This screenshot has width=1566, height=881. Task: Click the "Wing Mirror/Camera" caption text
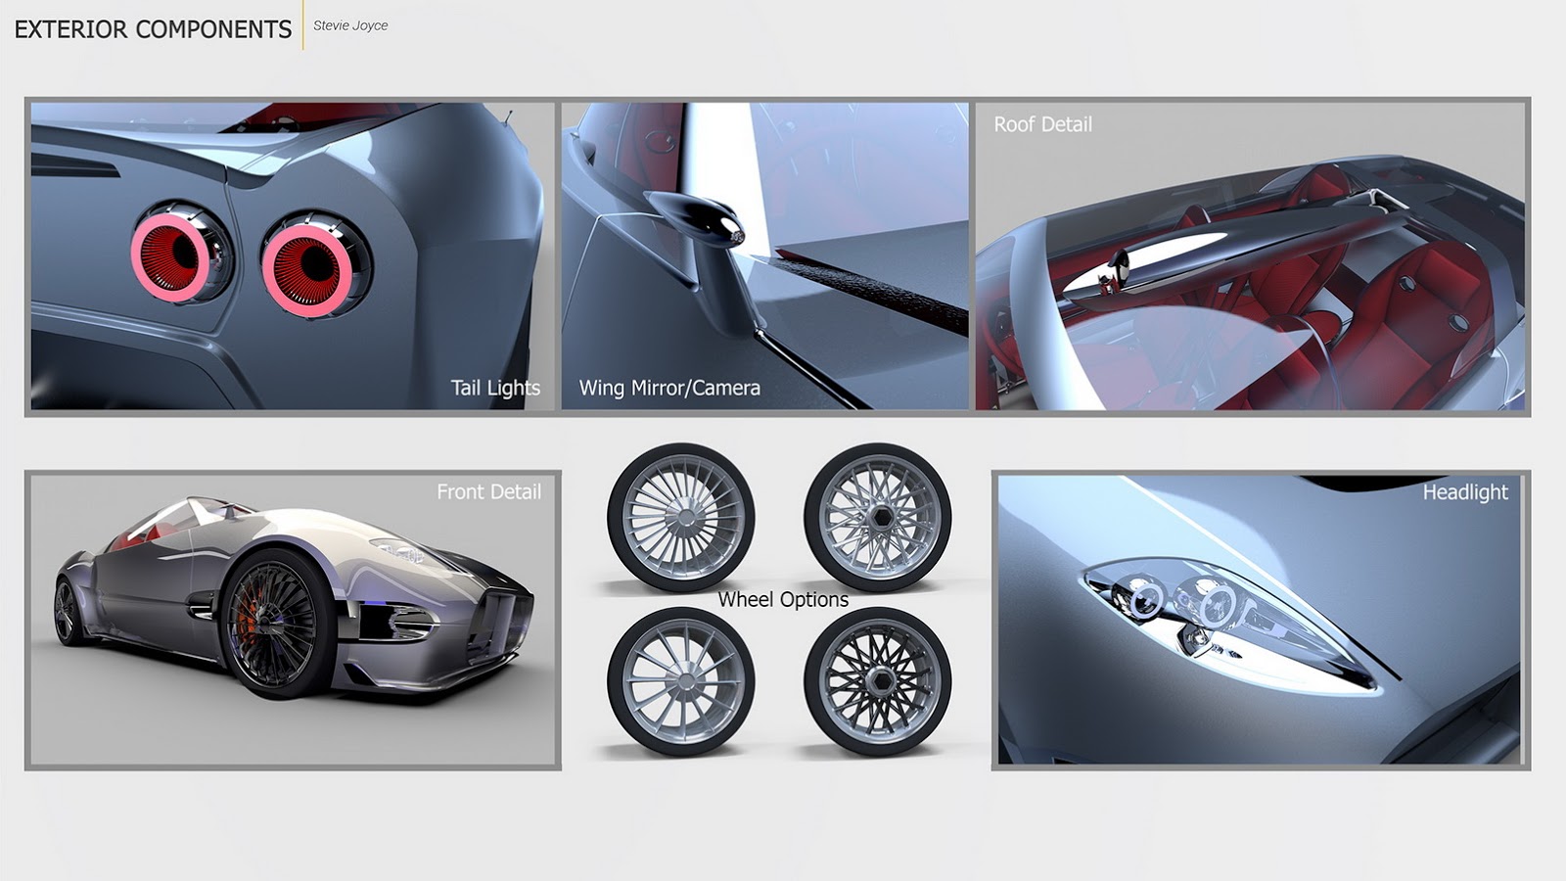pyautogui.click(x=669, y=388)
